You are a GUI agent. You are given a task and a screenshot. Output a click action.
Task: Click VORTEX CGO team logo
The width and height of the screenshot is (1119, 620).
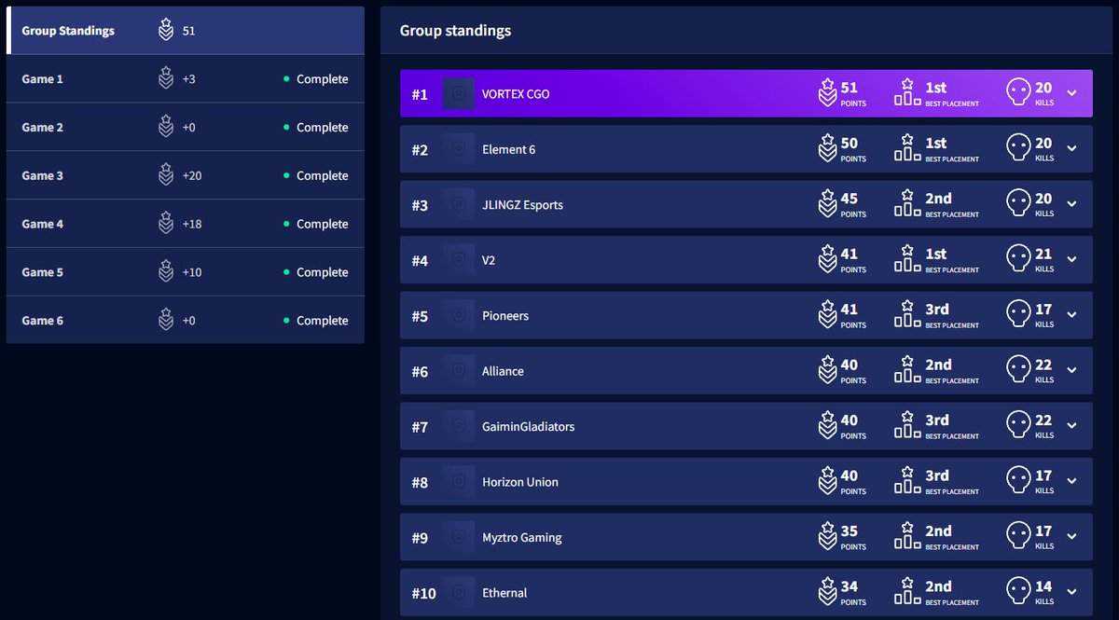(x=459, y=94)
